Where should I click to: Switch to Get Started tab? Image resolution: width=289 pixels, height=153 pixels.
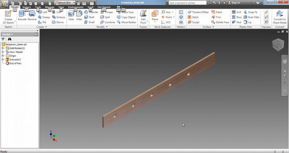pos(104,7)
